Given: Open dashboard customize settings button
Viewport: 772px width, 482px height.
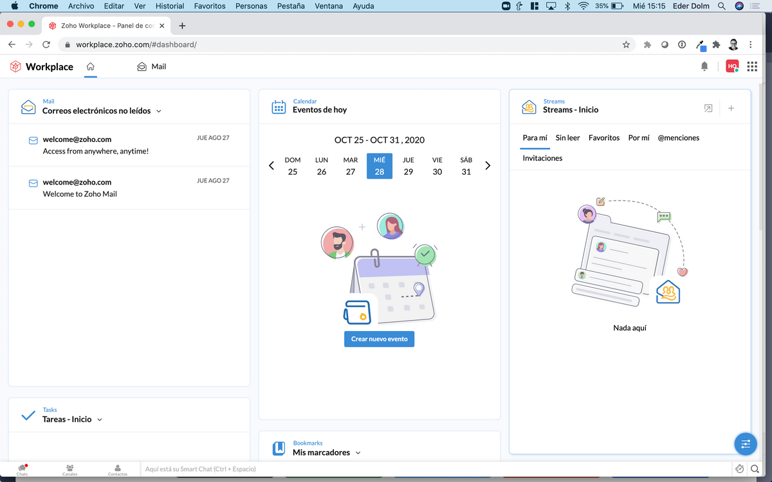Looking at the screenshot, I should tap(746, 443).
